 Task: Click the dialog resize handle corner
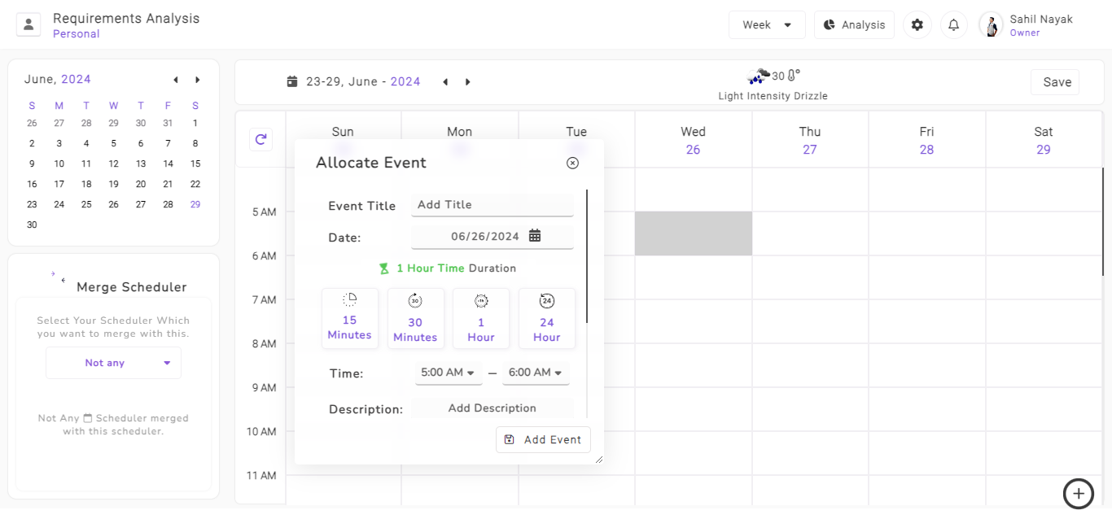point(599,460)
